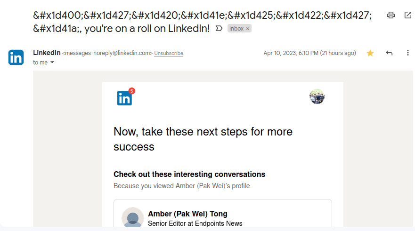This screenshot has height=231, width=415.
Task: Open email in a new window
Action: 408,15
